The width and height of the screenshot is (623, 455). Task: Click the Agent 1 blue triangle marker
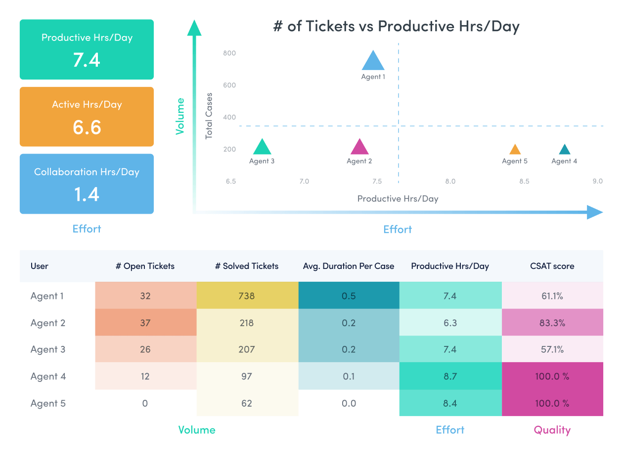point(373,62)
